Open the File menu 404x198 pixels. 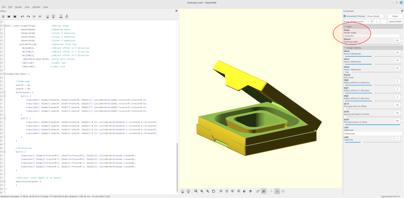pos(4,7)
